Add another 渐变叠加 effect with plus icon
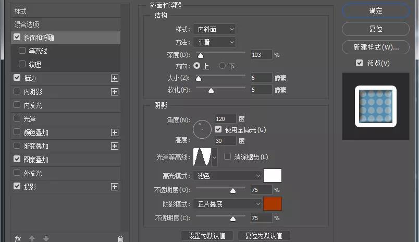This screenshot has width=419, height=242. click(x=115, y=146)
